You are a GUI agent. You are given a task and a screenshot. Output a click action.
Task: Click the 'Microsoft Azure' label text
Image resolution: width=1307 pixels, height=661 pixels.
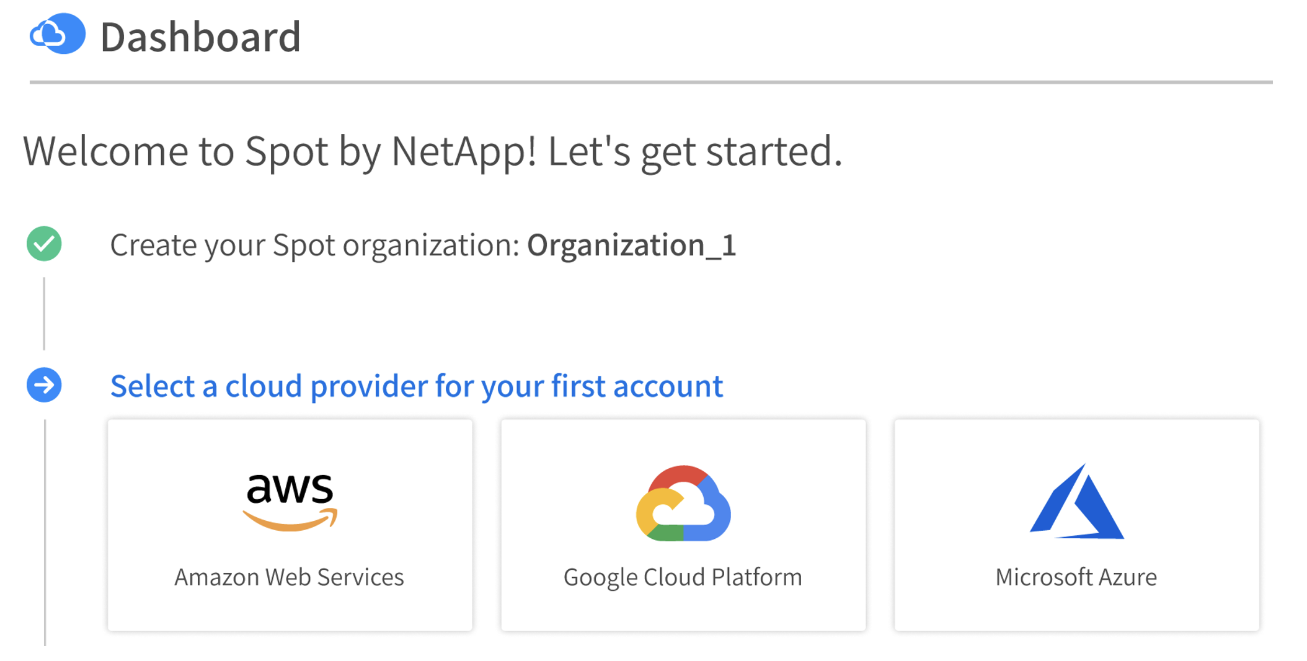pos(1076,577)
